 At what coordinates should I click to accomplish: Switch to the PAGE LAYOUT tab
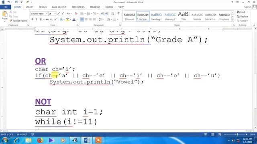(x=59, y=7)
